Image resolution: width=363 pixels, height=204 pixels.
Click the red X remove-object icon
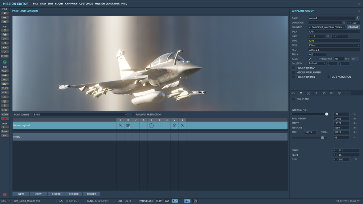coord(5,119)
